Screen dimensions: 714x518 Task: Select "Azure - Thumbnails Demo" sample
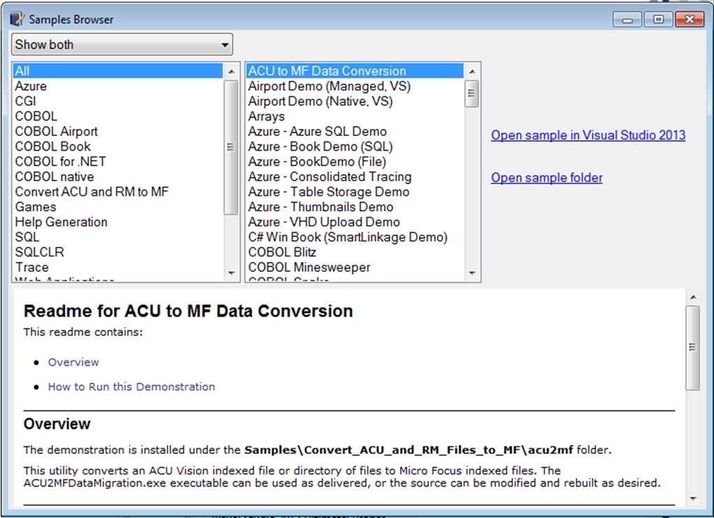pos(355,206)
